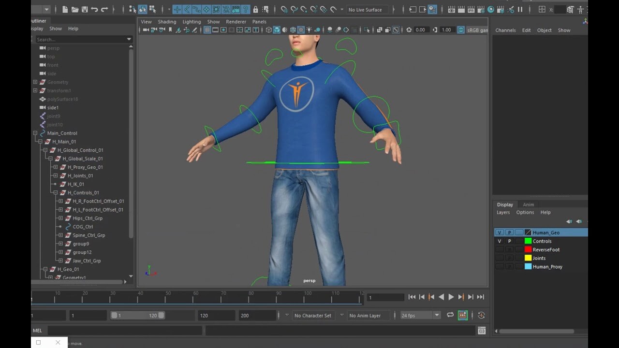Collapse the H_Controls_01 node in Outliner
The width and height of the screenshot is (619, 348).
click(56, 193)
